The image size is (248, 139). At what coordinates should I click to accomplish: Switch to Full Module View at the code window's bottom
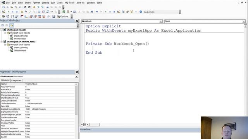[x=85, y=124]
